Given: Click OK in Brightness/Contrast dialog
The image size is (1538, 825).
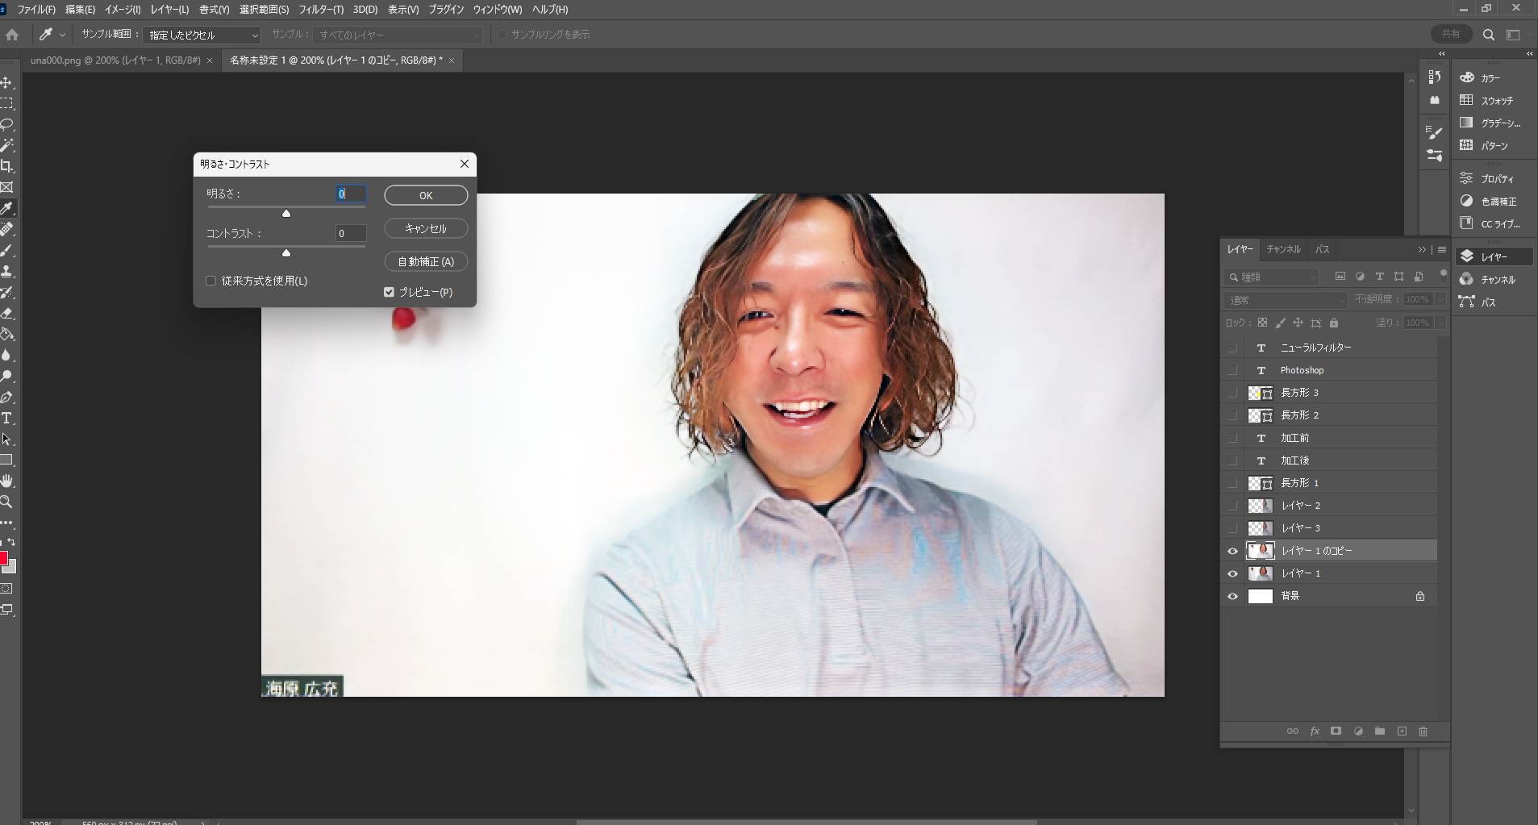Looking at the screenshot, I should coord(426,195).
